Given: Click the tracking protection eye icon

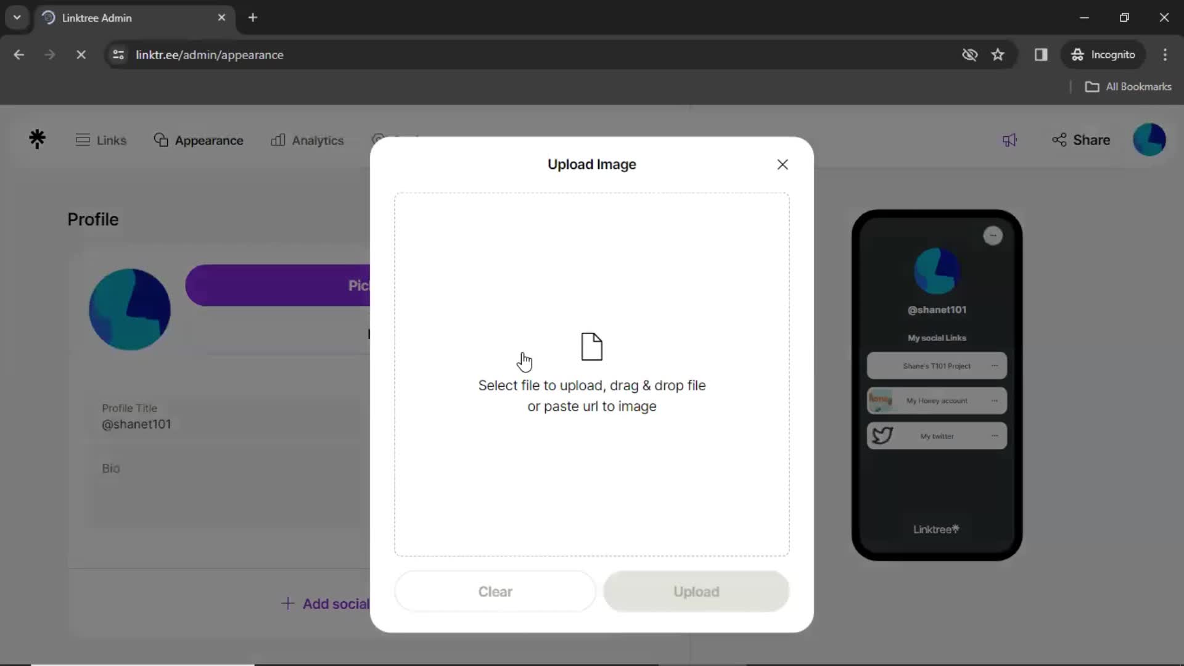Looking at the screenshot, I should click(x=969, y=55).
